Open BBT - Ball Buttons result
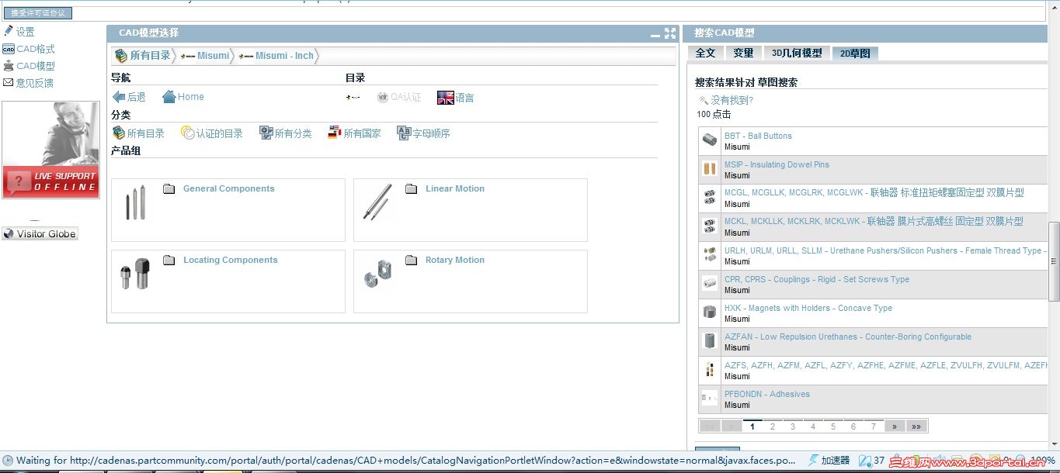The width and height of the screenshot is (1060, 473). [758, 136]
